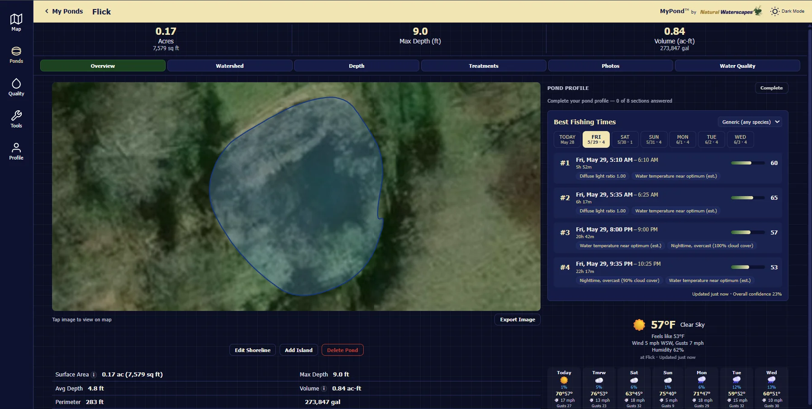The height and width of the screenshot is (409, 812).
Task: Select TODAY May 28 fishing day
Action: 567,139
